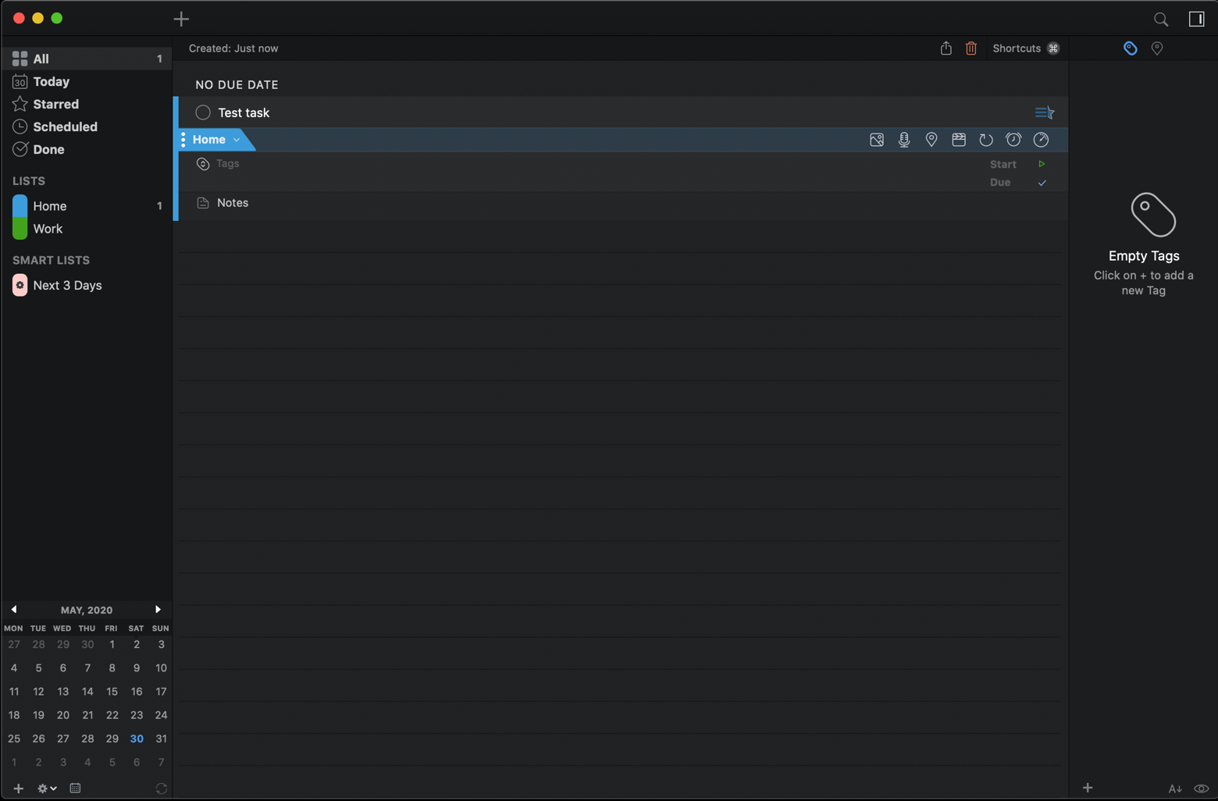Add a new task with plus icon
1218x801 pixels.
pyautogui.click(x=181, y=19)
